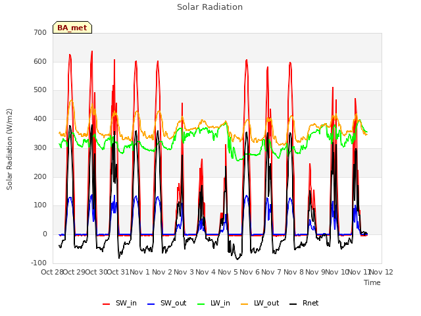Toggle the SW_out legend entry
The height and width of the screenshot is (316, 421).
pyautogui.click(x=166, y=303)
